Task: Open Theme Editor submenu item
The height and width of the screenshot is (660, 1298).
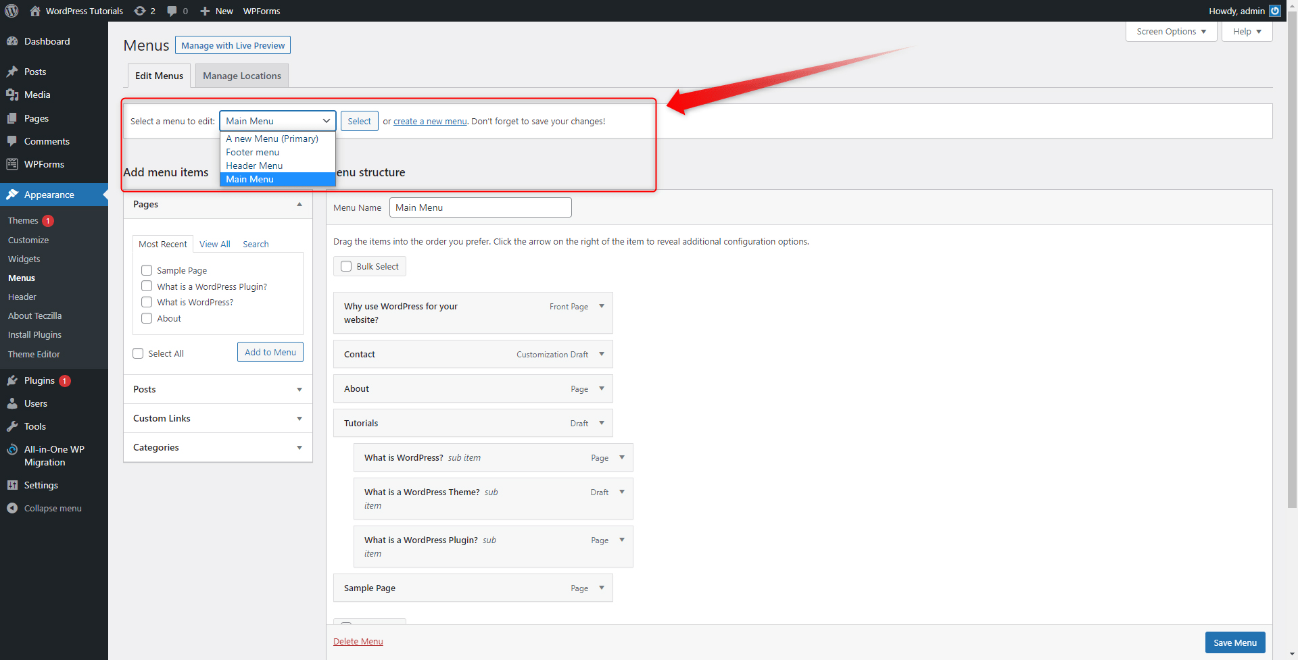Action: [34, 354]
